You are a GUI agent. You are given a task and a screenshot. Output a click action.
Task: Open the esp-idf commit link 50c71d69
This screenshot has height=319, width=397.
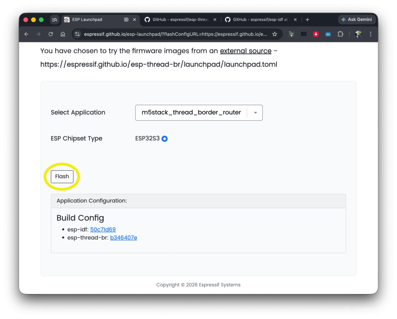tap(103, 229)
